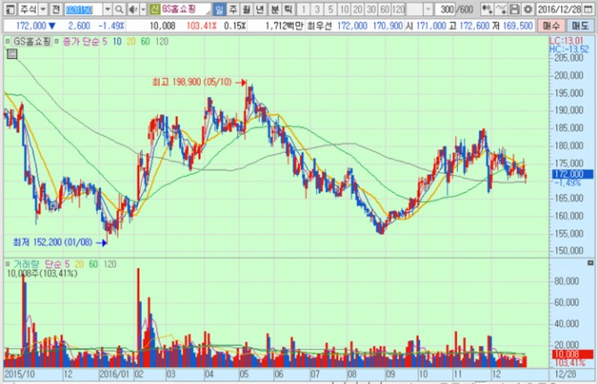
Task: Switch to monthly (월) chart period
Action: (x=247, y=8)
